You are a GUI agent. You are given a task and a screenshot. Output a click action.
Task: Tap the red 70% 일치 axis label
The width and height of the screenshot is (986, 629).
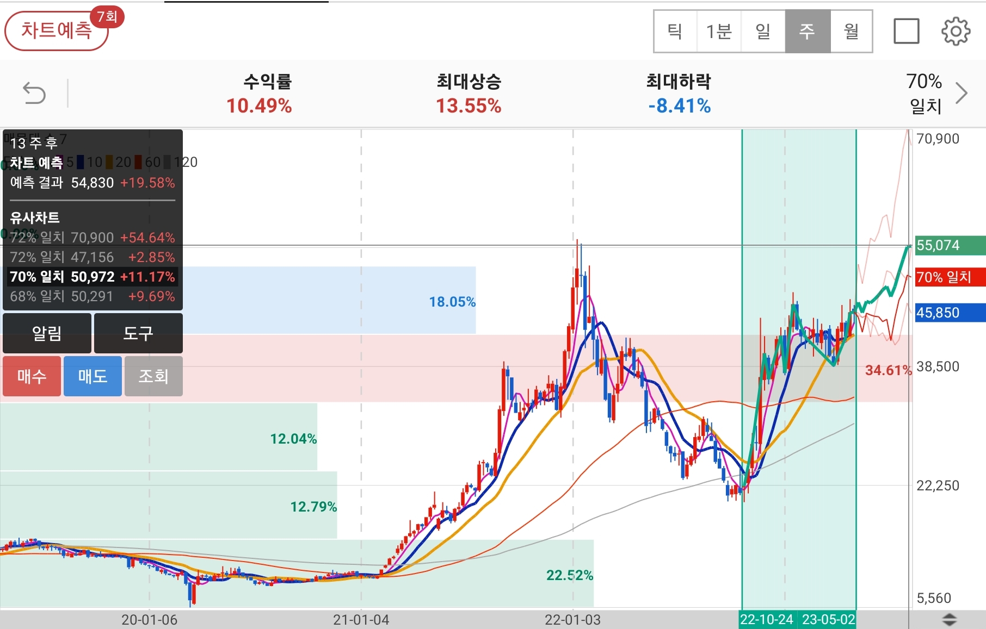950,277
